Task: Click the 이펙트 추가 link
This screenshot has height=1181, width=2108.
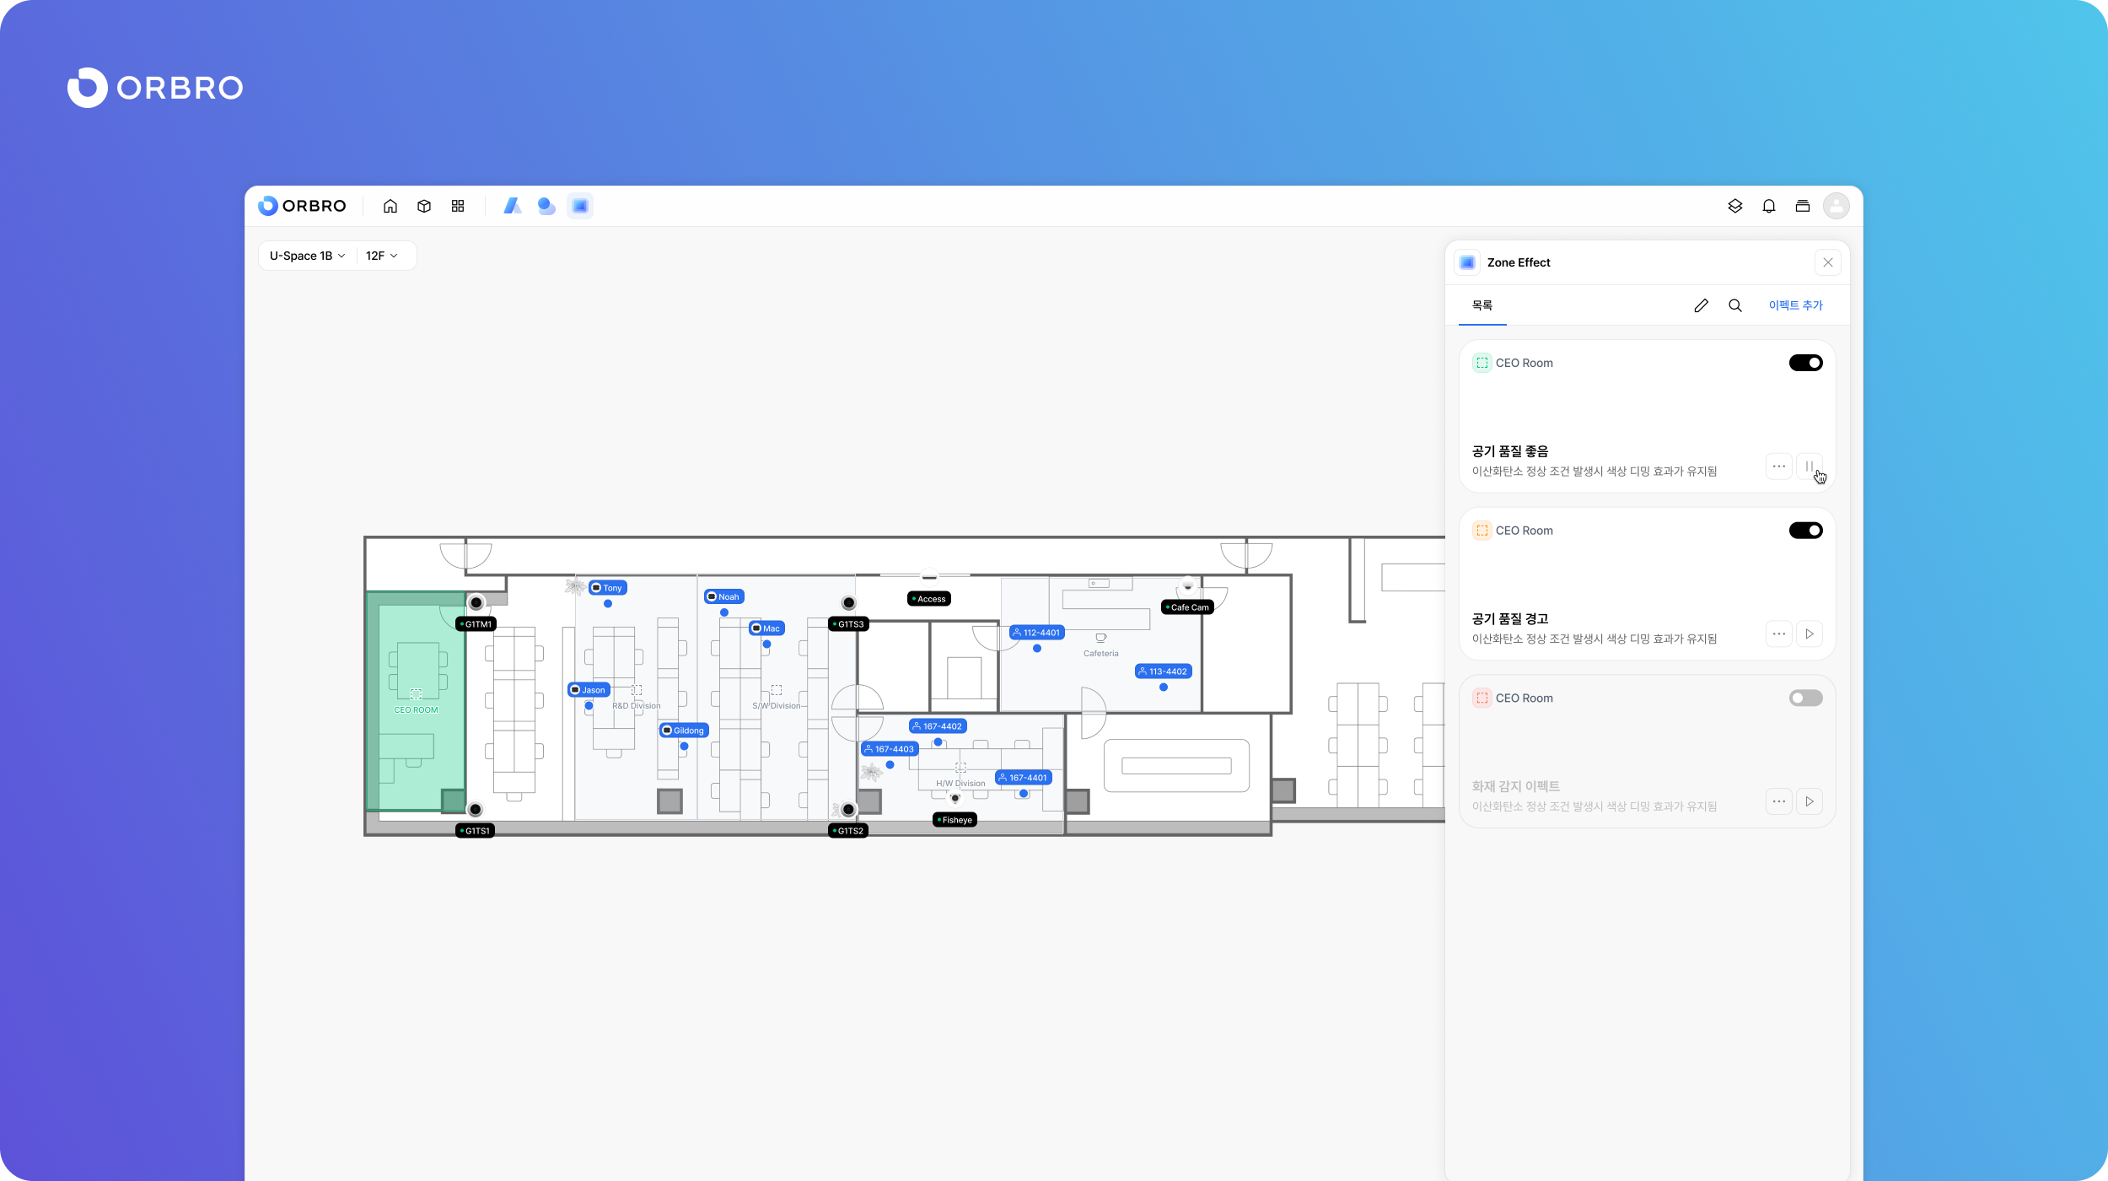Action: 1795,305
